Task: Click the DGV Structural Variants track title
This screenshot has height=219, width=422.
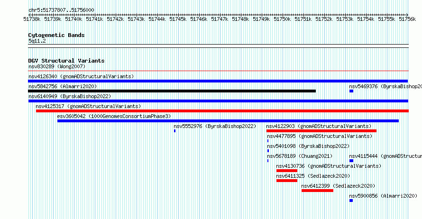Action: pyautogui.click(x=66, y=61)
